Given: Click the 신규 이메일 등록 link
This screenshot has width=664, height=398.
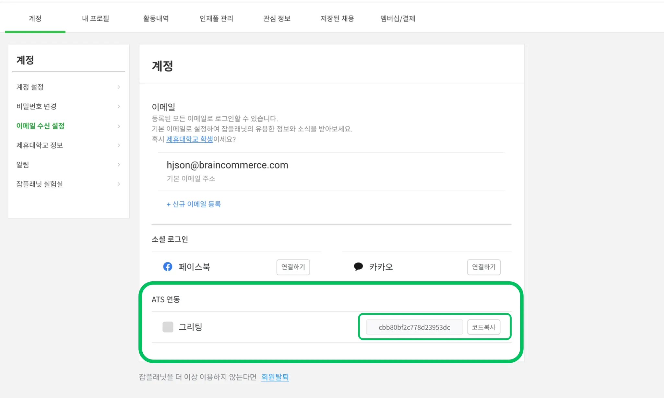Looking at the screenshot, I should coord(194,204).
